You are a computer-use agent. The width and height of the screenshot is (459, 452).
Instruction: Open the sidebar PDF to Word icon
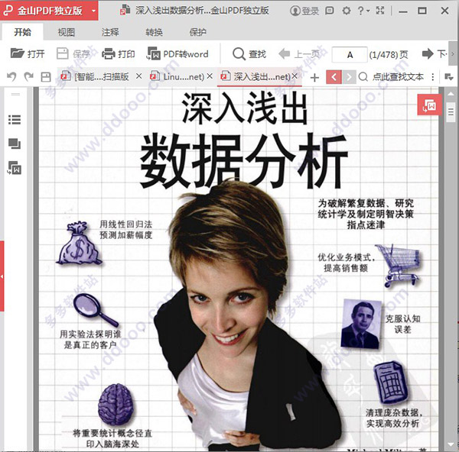[15, 168]
